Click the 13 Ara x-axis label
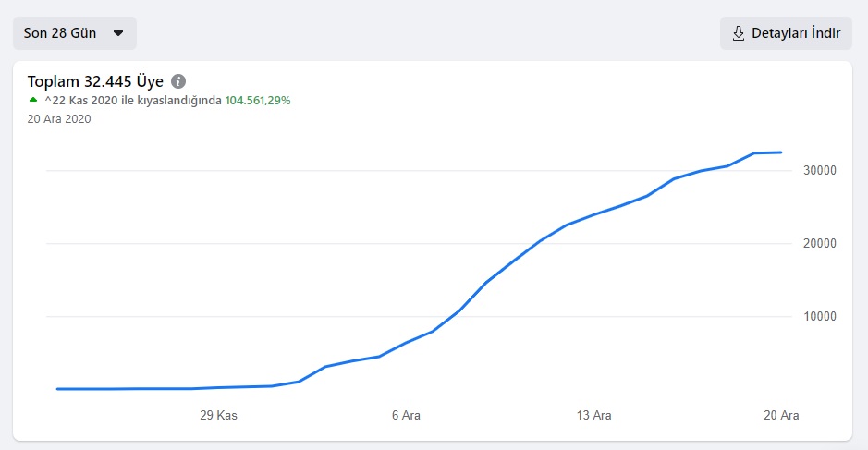The image size is (868, 450). click(x=594, y=415)
